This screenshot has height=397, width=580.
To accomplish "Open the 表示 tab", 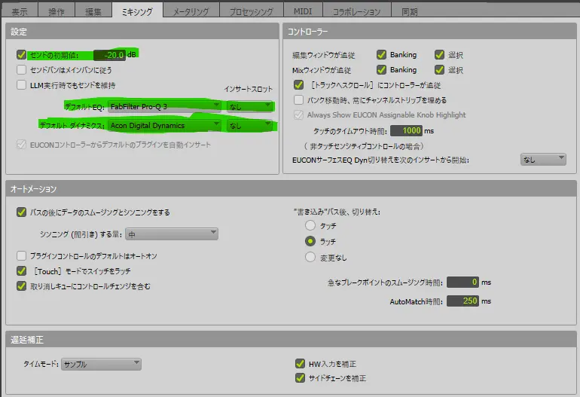I will pos(20,11).
